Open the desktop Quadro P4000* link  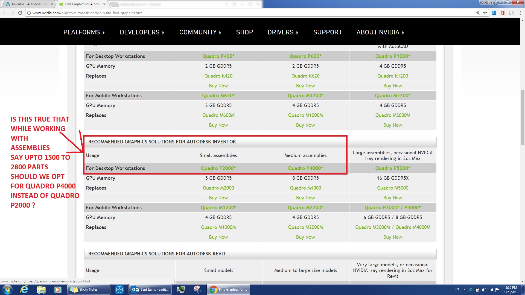(305, 168)
